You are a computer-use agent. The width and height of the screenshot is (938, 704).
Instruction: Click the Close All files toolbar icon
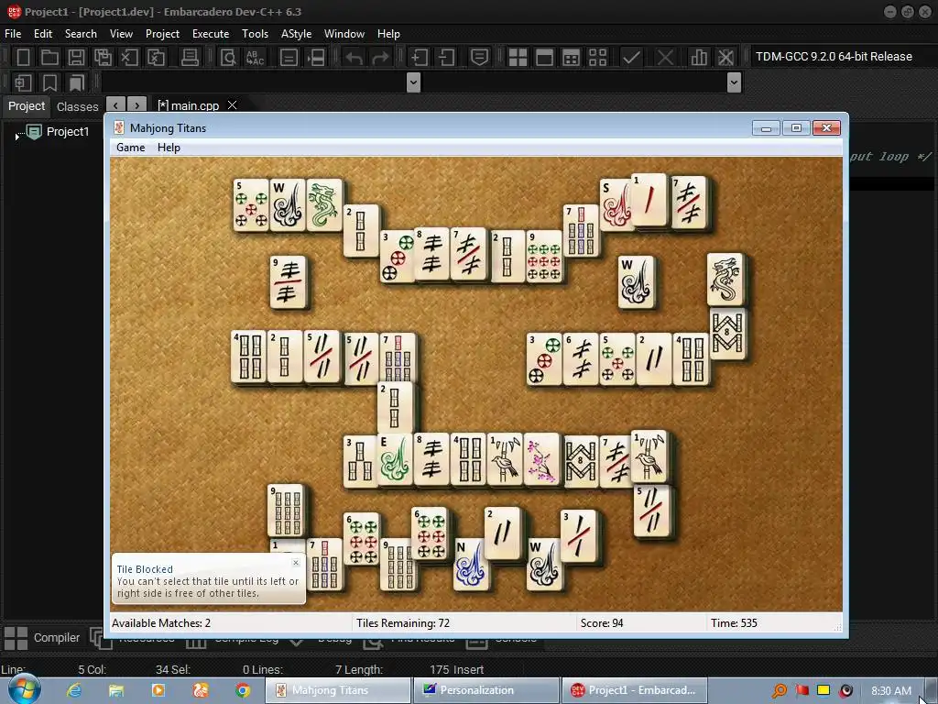point(156,58)
